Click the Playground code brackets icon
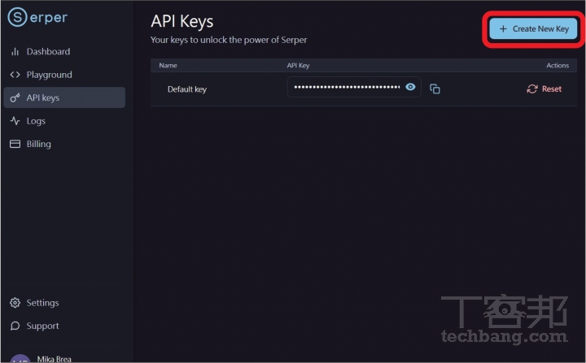Screen dimensions: 586x363 tap(15, 75)
